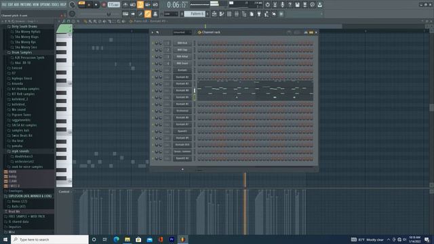This screenshot has width=434, height=244.
Task: Open the PATTERNS menu
Action: click(26, 5)
